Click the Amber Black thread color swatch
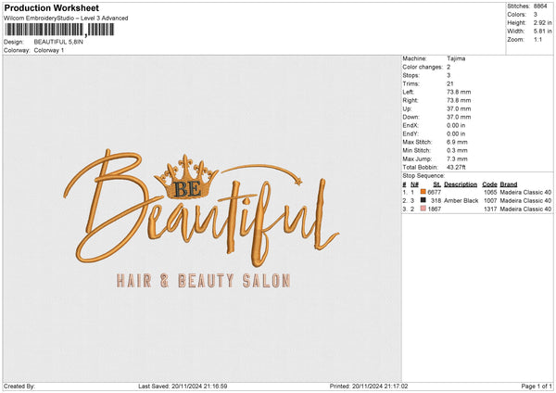The image size is (556, 393). (x=423, y=200)
